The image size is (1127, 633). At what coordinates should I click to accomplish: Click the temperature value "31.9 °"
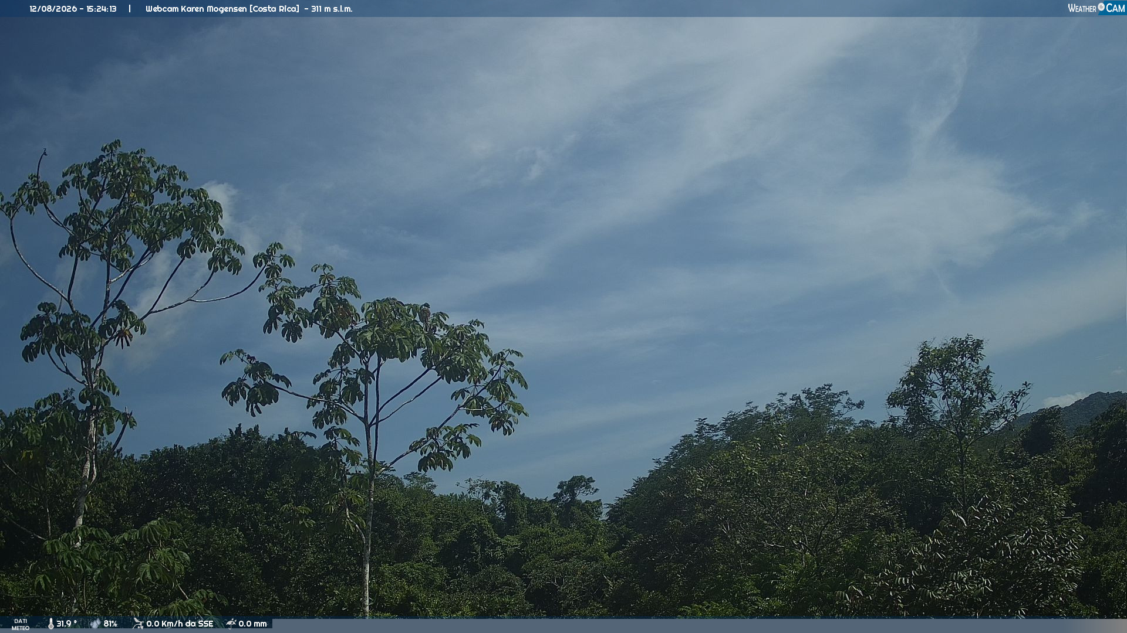click(x=66, y=624)
